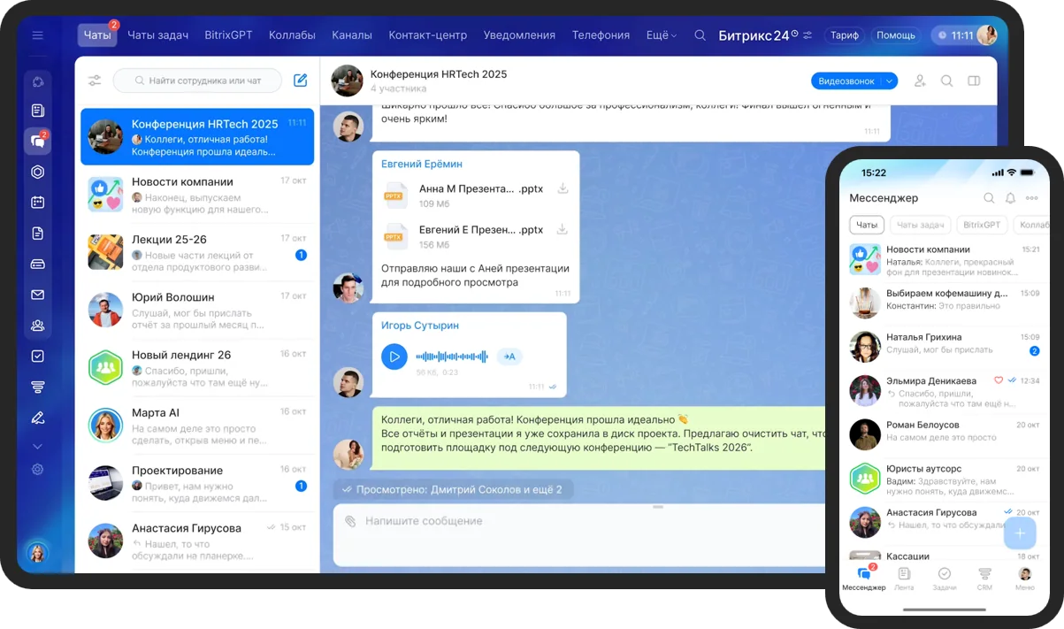1064x629 pixels.
Task: Open the hexagon collabs icon in desktop sidebar
Action: (37, 172)
